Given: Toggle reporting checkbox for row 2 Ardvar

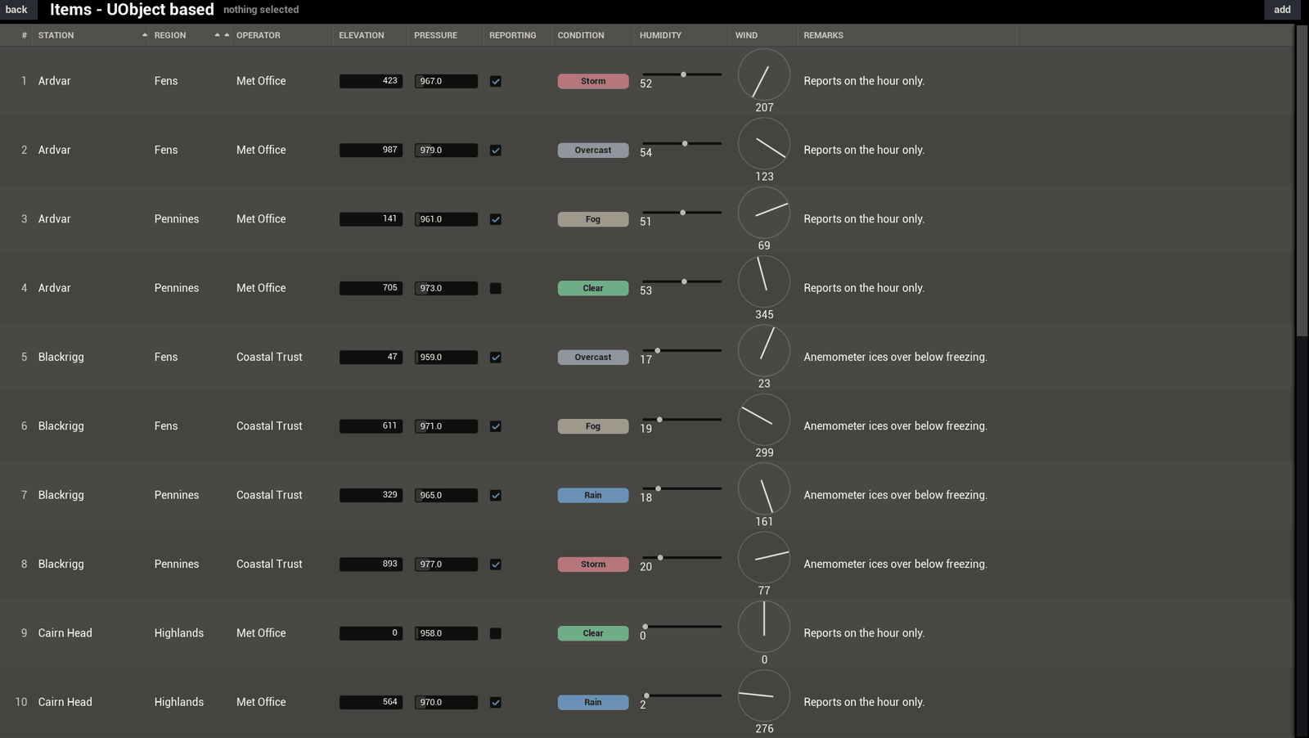Looking at the screenshot, I should tap(496, 151).
